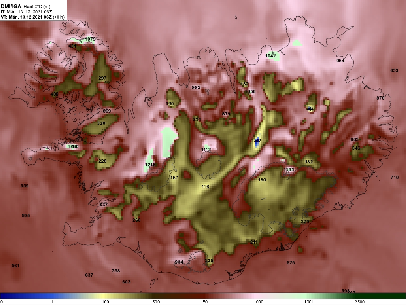Click the 266 map value

[x=136, y=220]
